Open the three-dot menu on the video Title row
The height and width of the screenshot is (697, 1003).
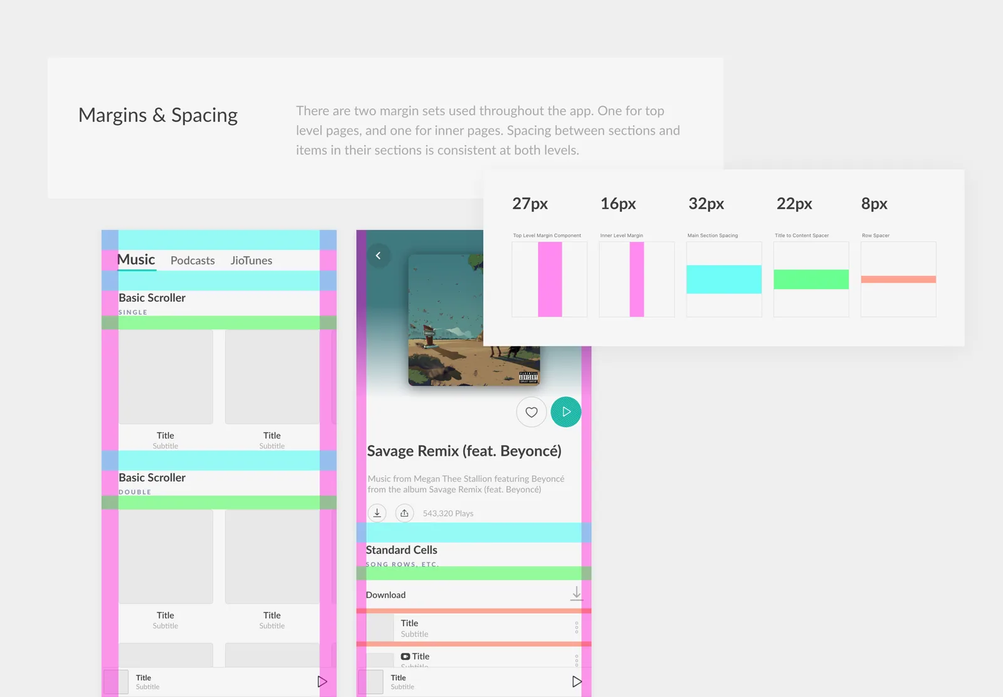pyautogui.click(x=577, y=660)
